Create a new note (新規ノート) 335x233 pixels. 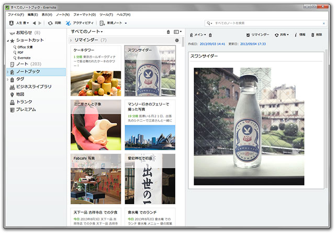click(111, 23)
